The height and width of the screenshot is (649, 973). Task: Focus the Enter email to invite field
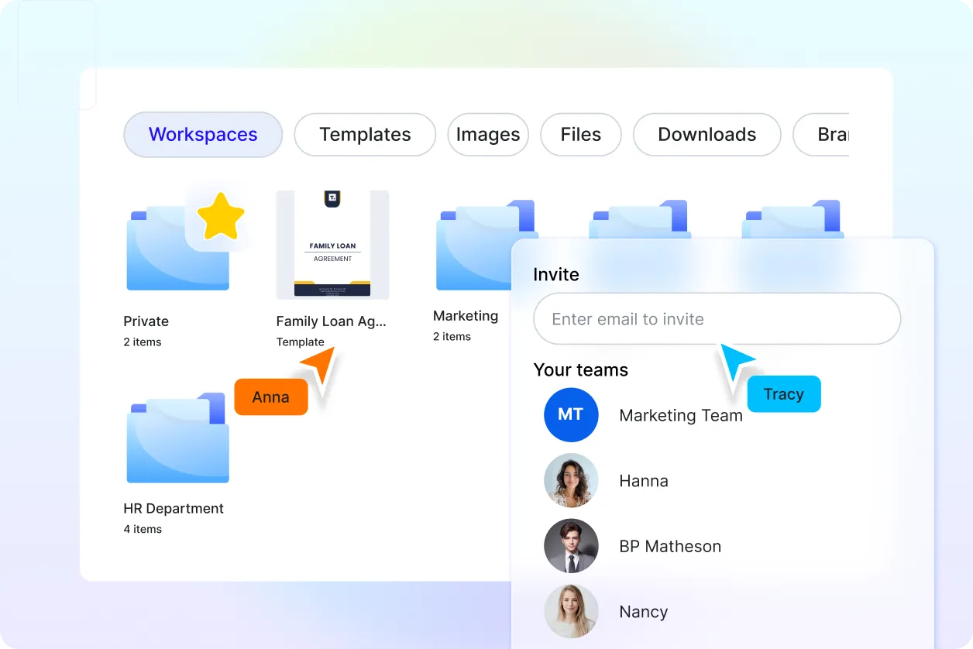[x=717, y=319]
